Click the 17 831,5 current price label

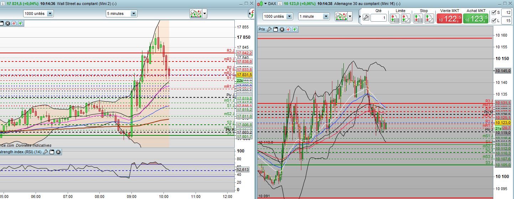point(244,75)
